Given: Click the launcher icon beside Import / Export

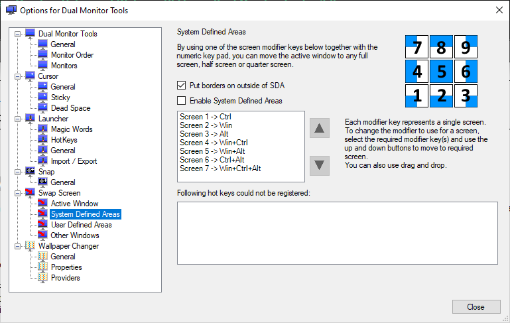Looking at the screenshot, I should pyautogui.click(x=42, y=161).
